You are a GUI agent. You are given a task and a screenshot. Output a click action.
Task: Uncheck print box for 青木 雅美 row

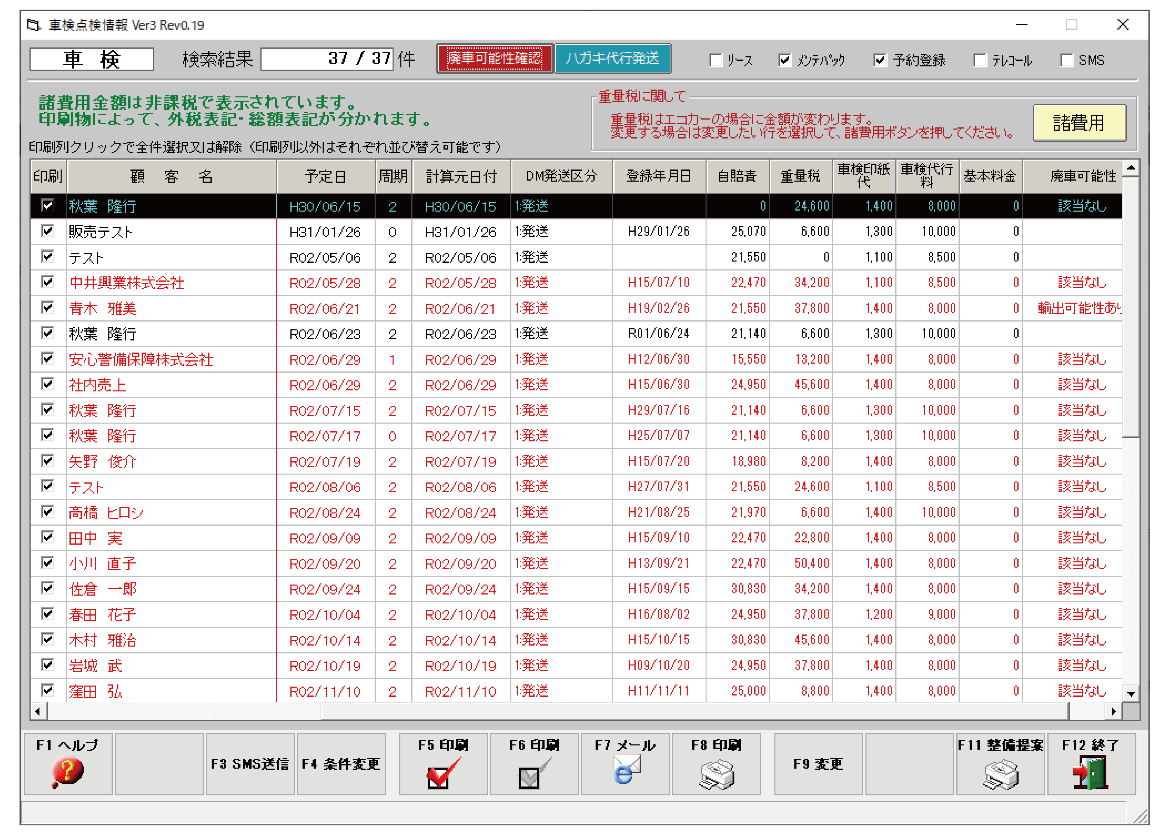point(47,307)
